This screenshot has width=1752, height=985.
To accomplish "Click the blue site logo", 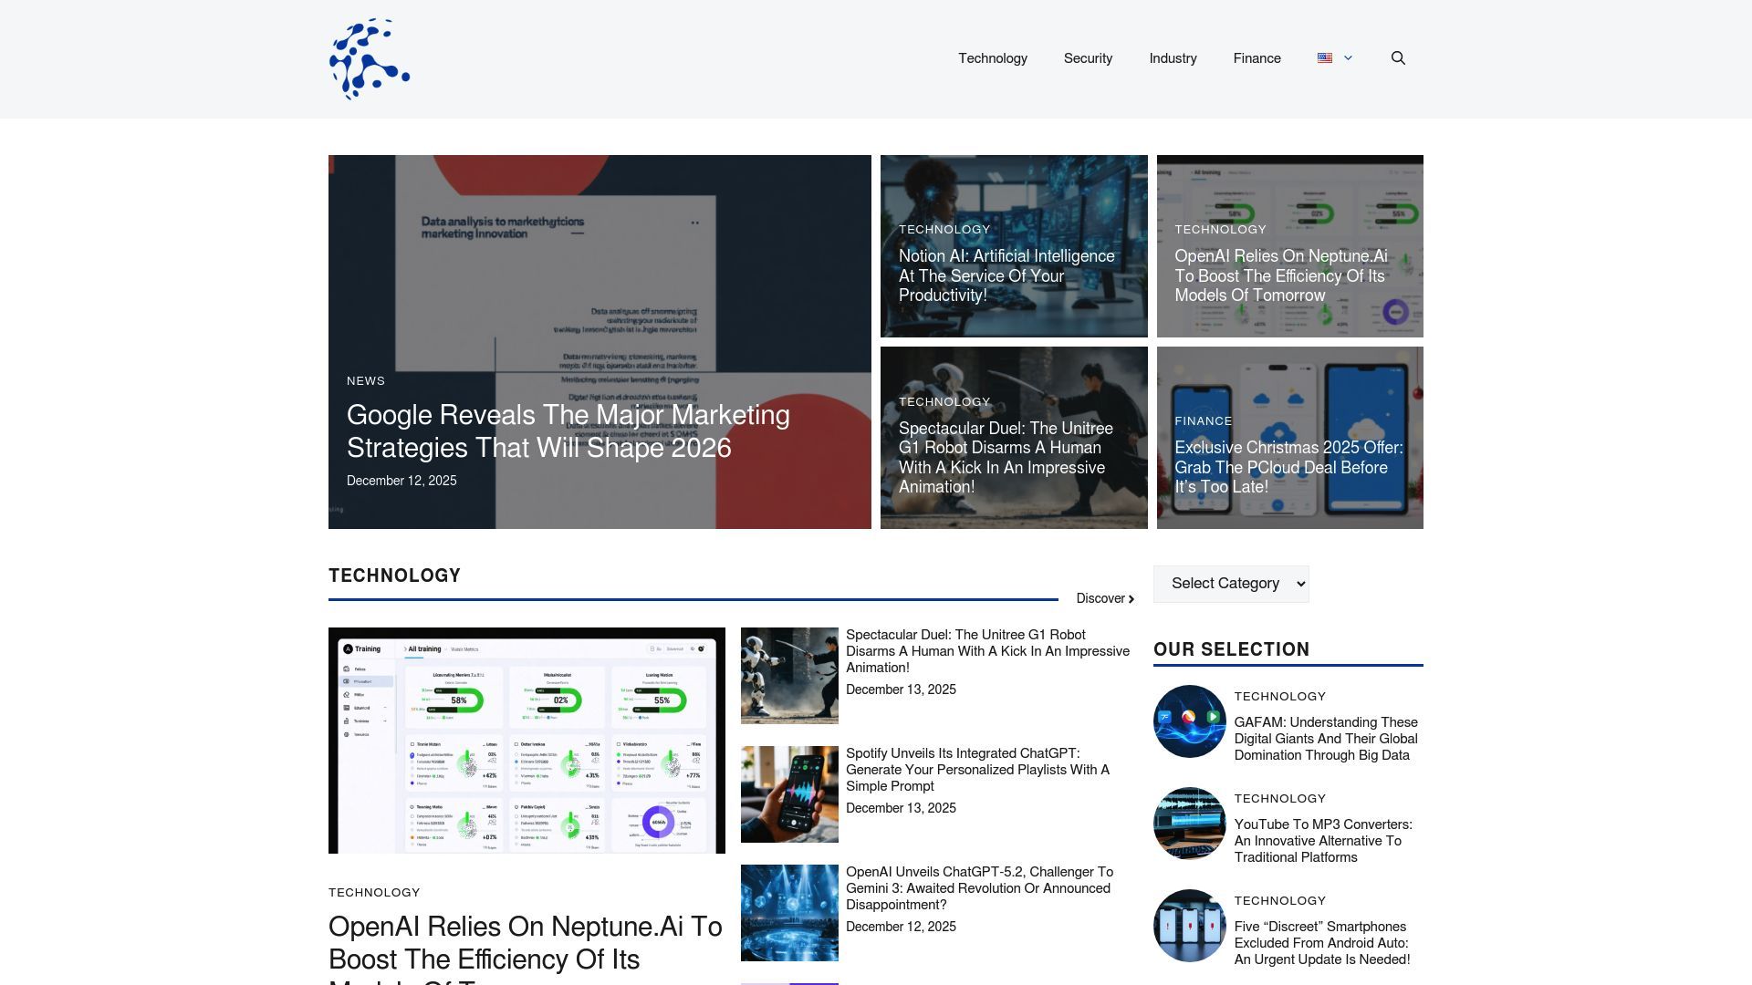I will coord(369,59).
